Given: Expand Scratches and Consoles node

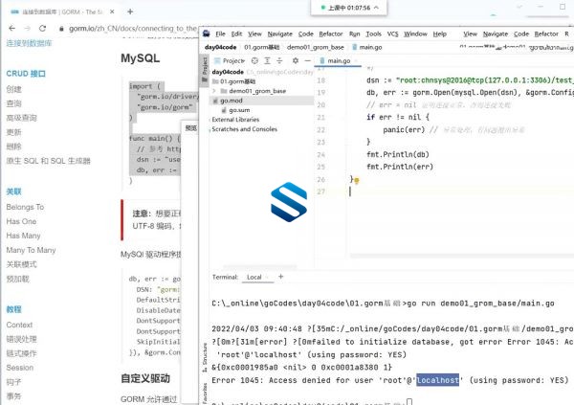Looking at the screenshot, I should [x=210, y=129].
